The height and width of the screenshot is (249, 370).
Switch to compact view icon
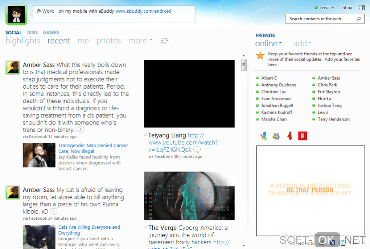pyautogui.click(x=362, y=8)
